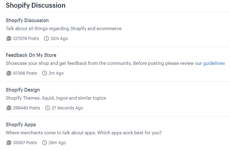
Task: Click the speech bubble icon beside 298440 Posts
Action: click(9, 108)
